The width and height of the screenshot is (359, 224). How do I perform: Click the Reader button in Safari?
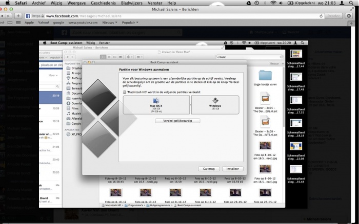333,16
